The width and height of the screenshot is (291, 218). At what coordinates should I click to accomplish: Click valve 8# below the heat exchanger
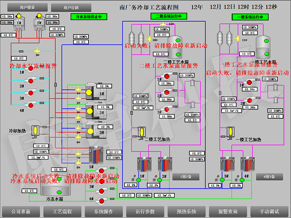[78, 162]
